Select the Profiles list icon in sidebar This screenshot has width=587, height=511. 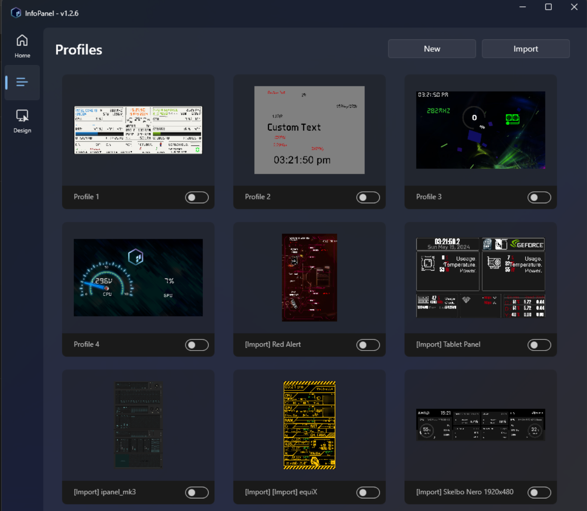22,82
